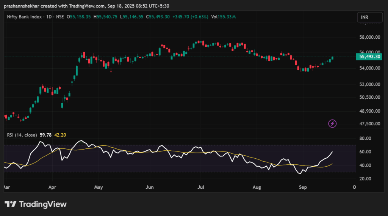Click the C55,493.30 close value
This screenshot has height=216, width=388.
coord(158,17)
